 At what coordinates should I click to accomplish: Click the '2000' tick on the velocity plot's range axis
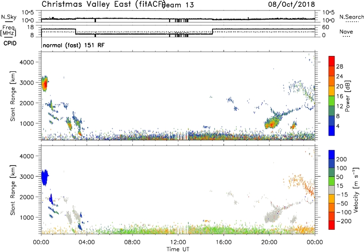tap(27, 197)
